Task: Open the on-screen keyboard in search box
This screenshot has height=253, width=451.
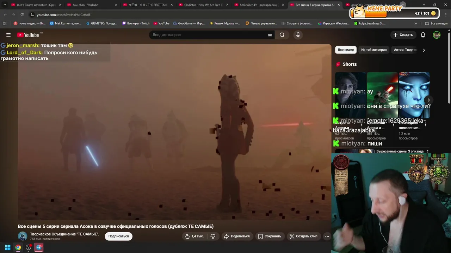Action: coord(270,35)
